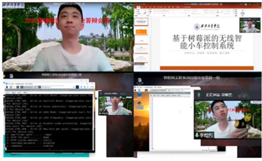Image resolution: width=262 pixels, height=161 pixels.
Task: Open the yellow folder file manager above the terminal
Action: [x=14, y=87]
